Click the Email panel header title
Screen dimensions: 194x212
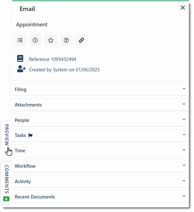(27, 9)
